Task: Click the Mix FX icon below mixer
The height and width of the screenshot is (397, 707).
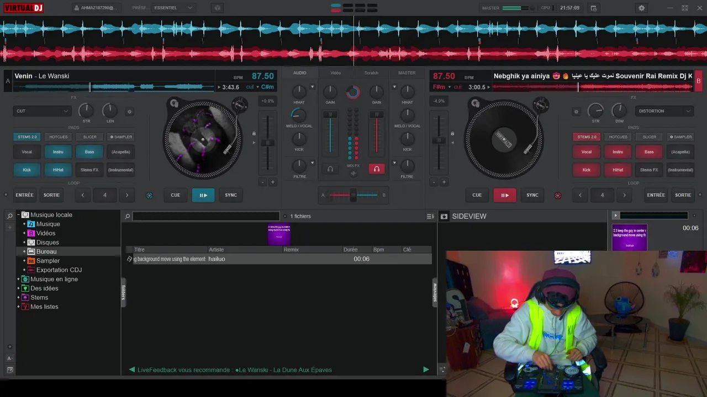Action: pyautogui.click(x=353, y=173)
